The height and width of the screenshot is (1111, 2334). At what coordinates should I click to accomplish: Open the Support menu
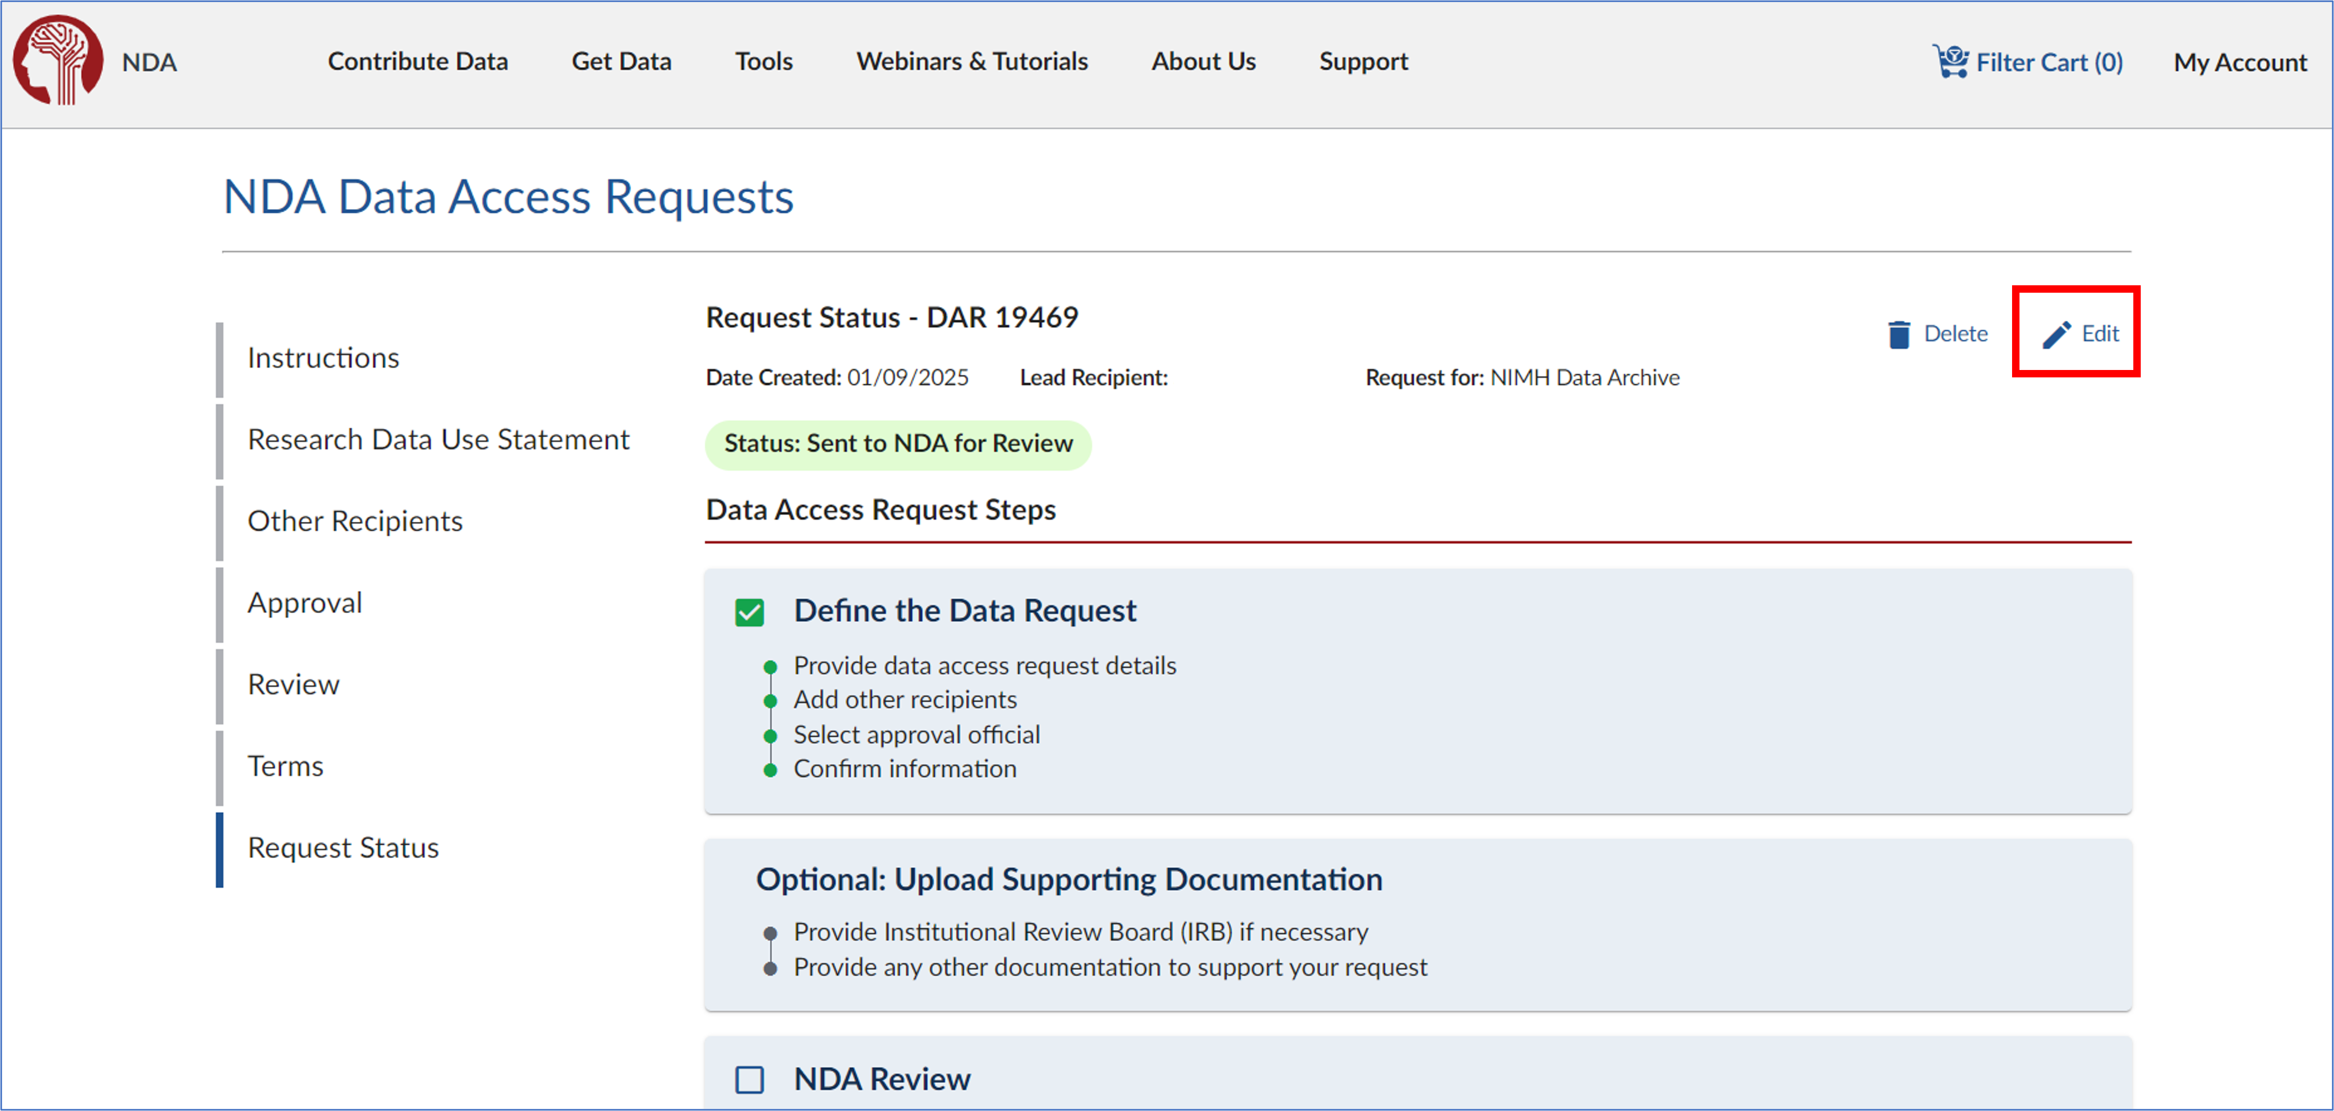point(1363,61)
